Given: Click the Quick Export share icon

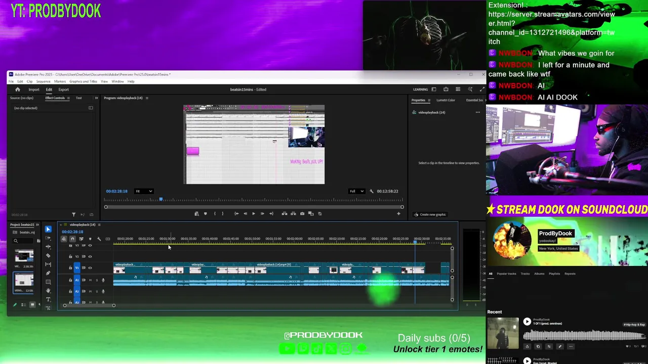Looking at the screenshot, I should [445, 89].
